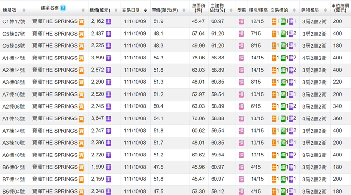Click the pink 樓 type icon in the C1棟12號 row
Image resolution: width=351 pixels, height=195 pixels.
[x=241, y=22]
